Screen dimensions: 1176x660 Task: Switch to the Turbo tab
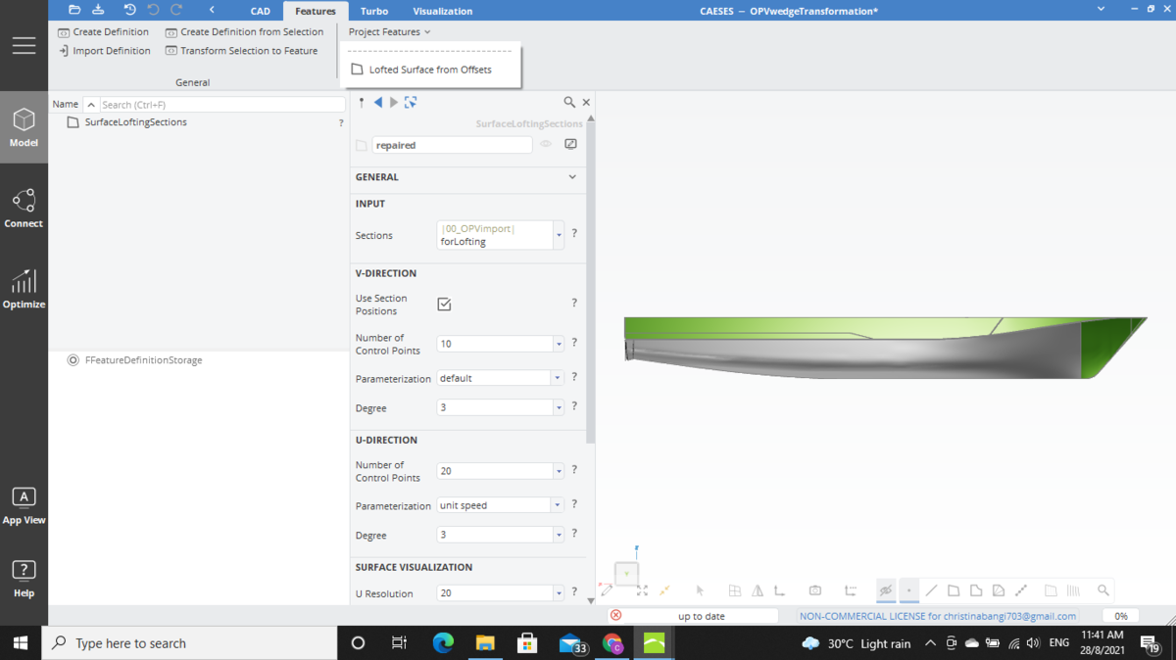(x=373, y=11)
